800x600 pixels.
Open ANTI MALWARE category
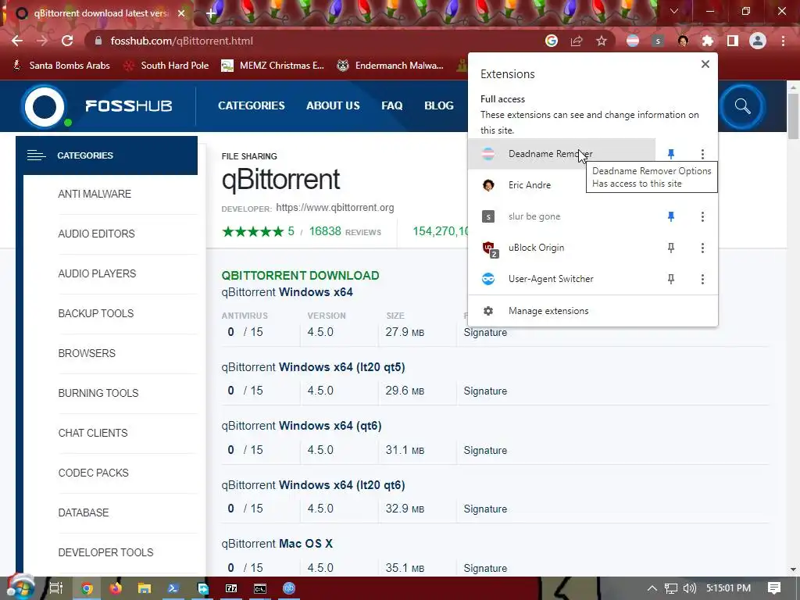coord(95,194)
